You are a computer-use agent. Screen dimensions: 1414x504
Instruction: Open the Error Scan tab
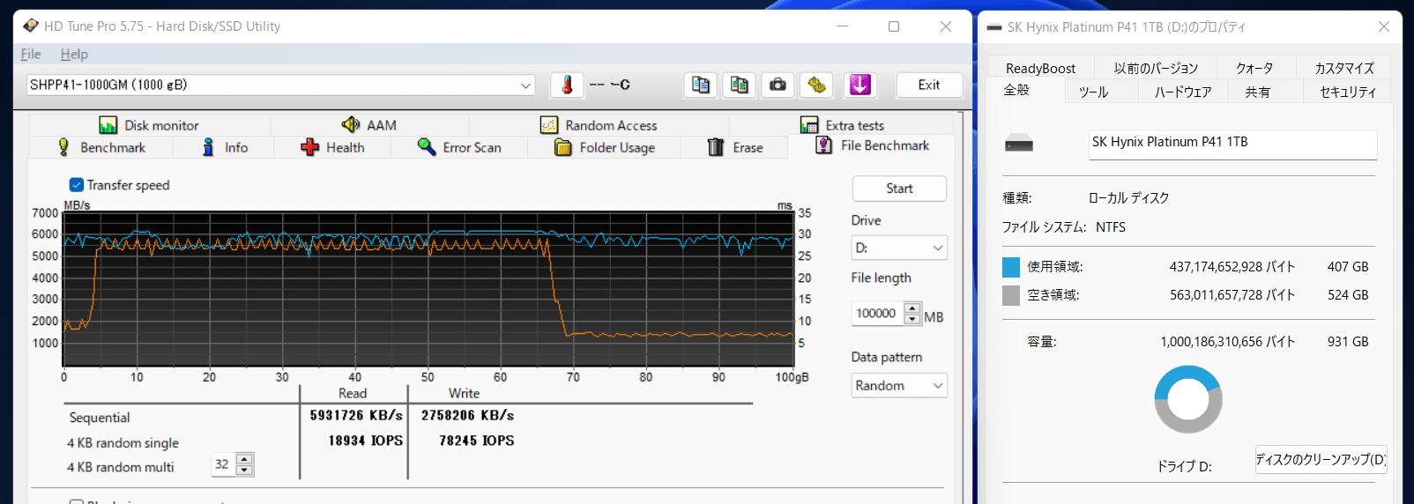click(x=459, y=147)
